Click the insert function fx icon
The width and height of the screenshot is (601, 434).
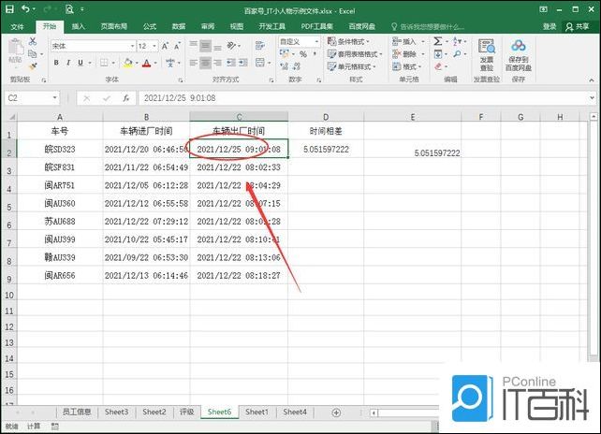(x=125, y=97)
